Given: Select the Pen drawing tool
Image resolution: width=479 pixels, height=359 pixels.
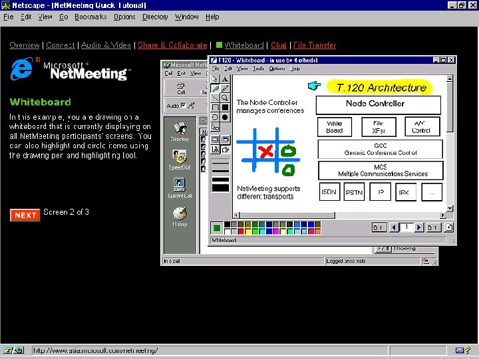Looking at the screenshot, I should [x=215, y=88].
